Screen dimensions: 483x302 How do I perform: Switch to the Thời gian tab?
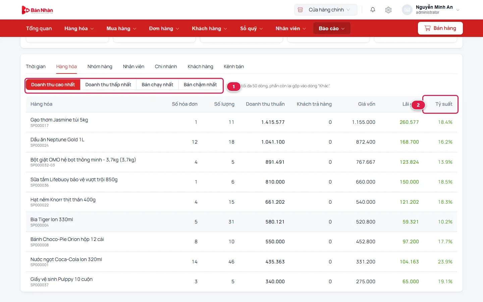[x=36, y=66]
